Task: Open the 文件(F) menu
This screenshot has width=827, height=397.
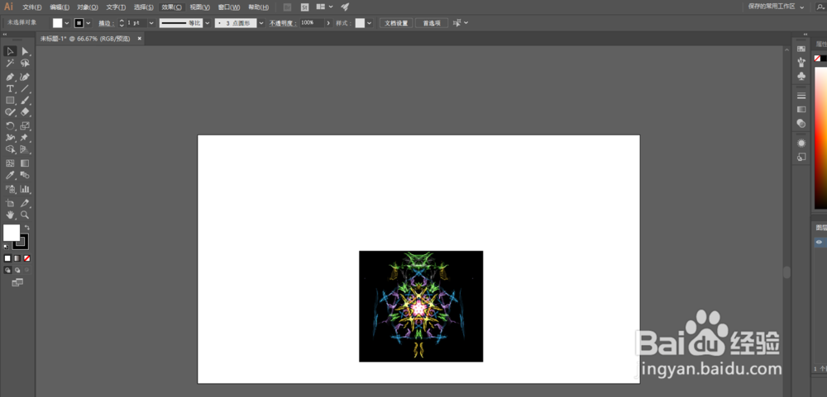Action: [x=32, y=7]
